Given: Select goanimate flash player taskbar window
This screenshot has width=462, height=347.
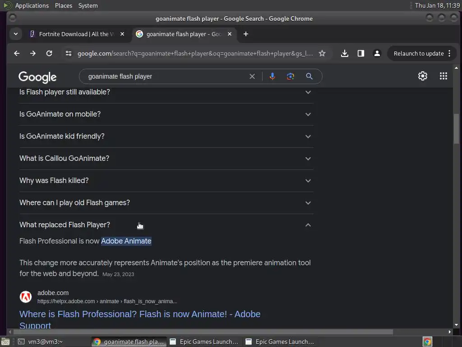Looking at the screenshot, I should [129, 342].
